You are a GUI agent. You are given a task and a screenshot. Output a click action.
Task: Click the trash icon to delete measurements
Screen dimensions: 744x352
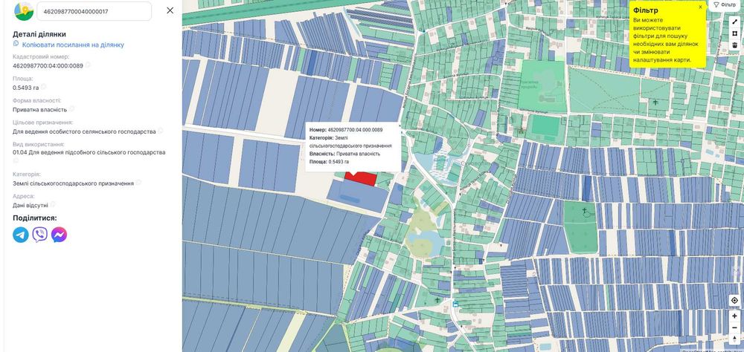734,45
